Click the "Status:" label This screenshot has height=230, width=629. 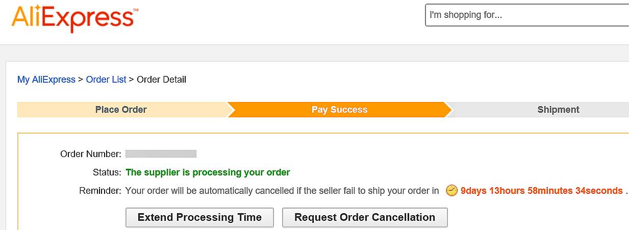(x=107, y=172)
